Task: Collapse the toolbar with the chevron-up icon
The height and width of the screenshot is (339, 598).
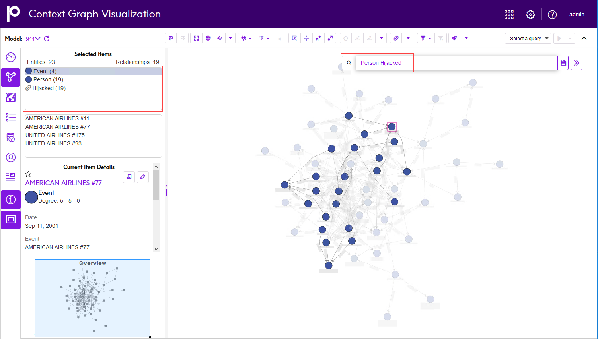Action: [584, 38]
